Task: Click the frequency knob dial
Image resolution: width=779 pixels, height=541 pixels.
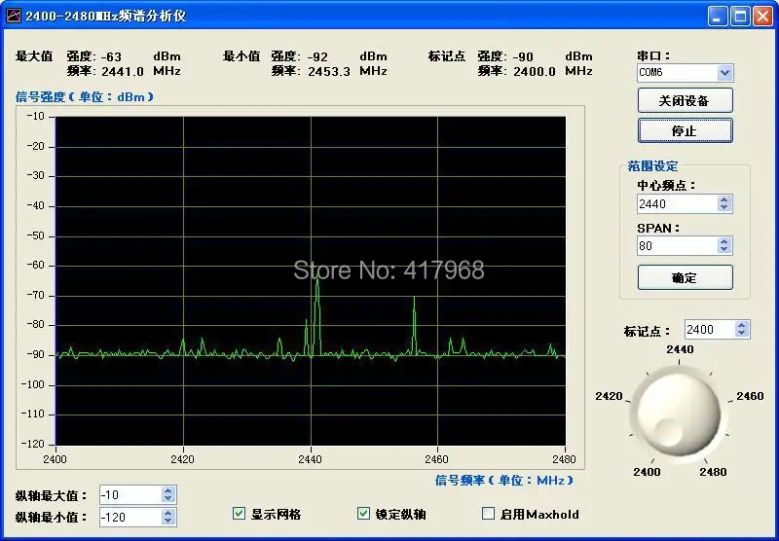Action: [x=679, y=414]
